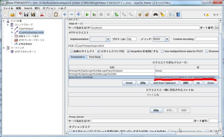Click the parameters 削除 button

pyautogui.click(x=186, y=83)
